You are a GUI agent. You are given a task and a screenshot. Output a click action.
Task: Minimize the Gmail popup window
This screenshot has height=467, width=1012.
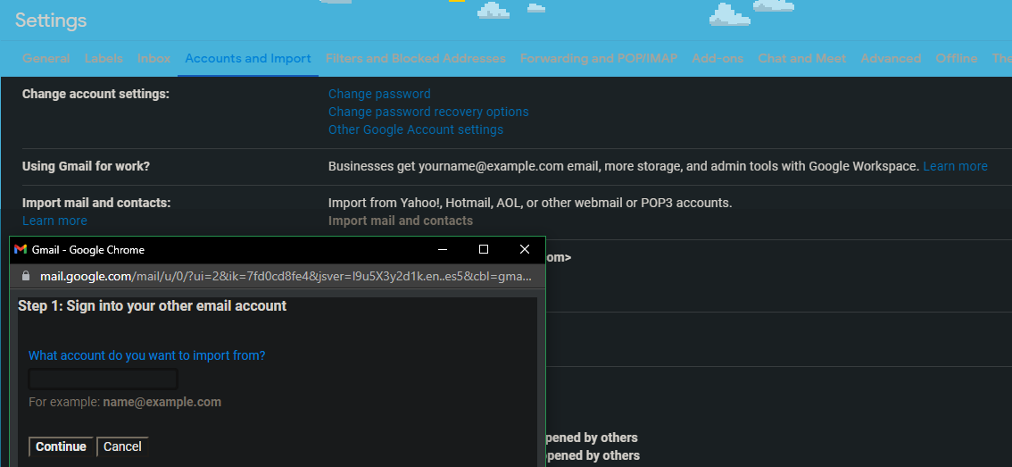click(x=442, y=249)
